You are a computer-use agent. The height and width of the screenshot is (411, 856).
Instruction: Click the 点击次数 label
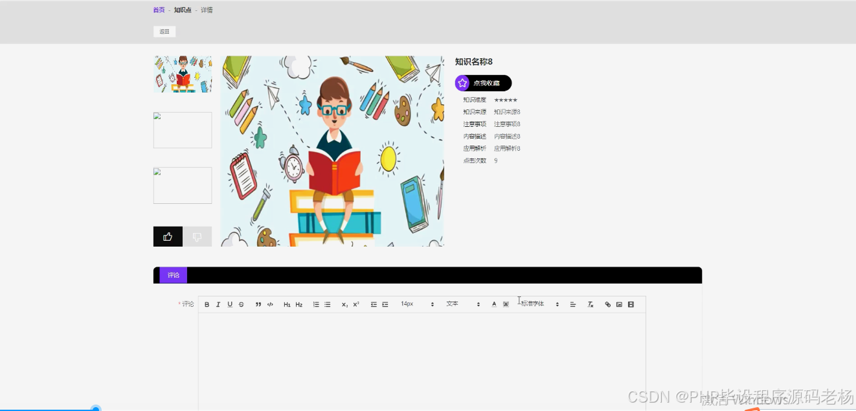[475, 161]
